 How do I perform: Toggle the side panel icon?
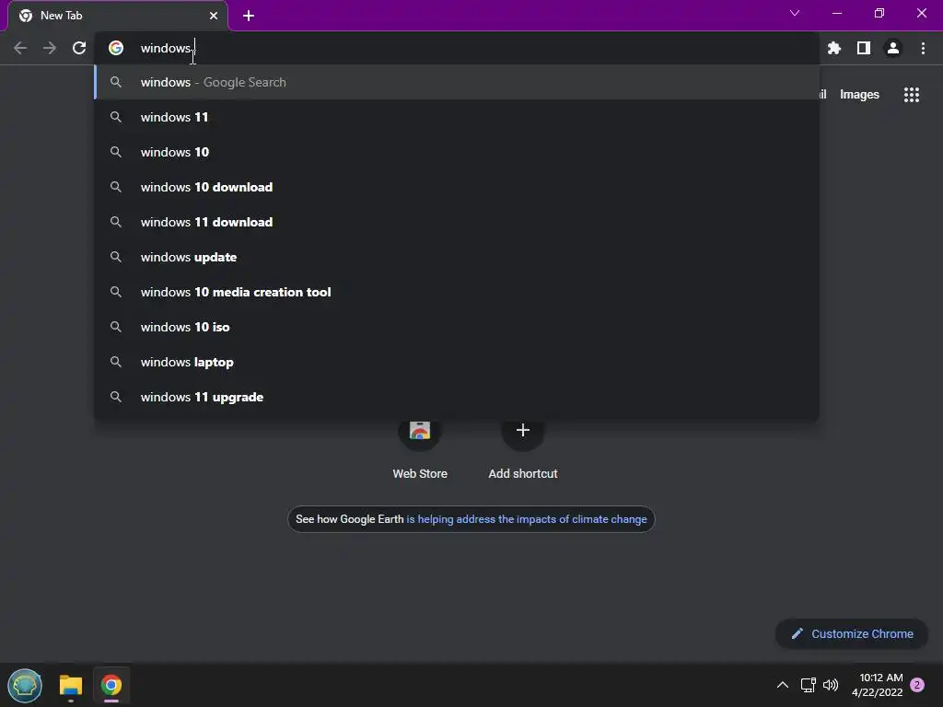(864, 48)
